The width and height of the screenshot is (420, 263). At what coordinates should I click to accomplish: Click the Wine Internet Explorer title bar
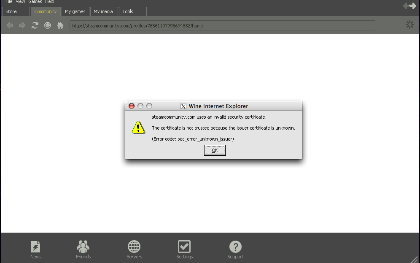pyautogui.click(x=214, y=106)
